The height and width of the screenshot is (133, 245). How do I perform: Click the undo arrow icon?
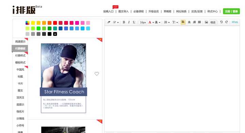click(x=222, y=22)
